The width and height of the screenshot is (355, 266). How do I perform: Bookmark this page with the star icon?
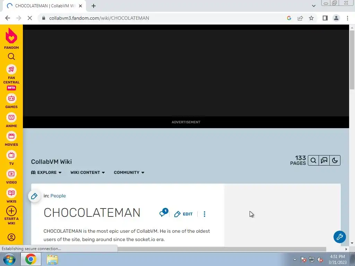[311, 18]
